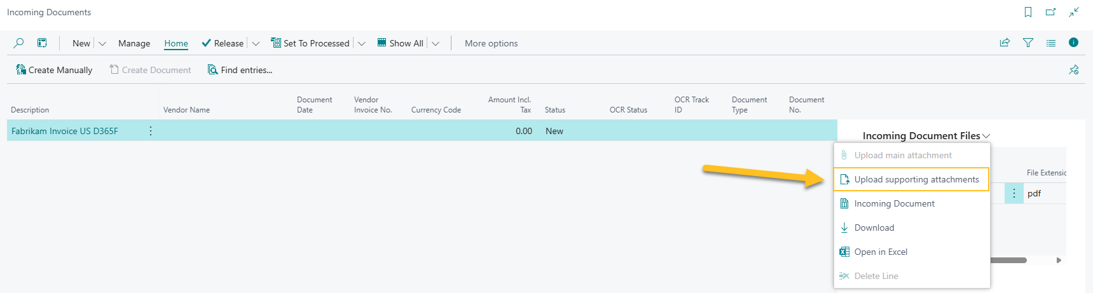This screenshot has height=293, width=1093.
Task: Open the Incoming Document Files chevron menu
Action: [986, 136]
